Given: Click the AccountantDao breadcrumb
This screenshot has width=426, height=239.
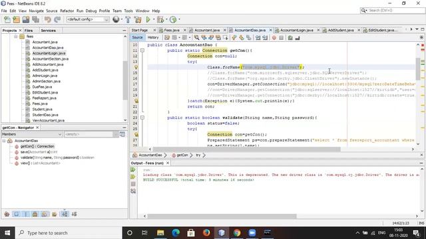Looking at the screenshot, I should tap(150, 155).
